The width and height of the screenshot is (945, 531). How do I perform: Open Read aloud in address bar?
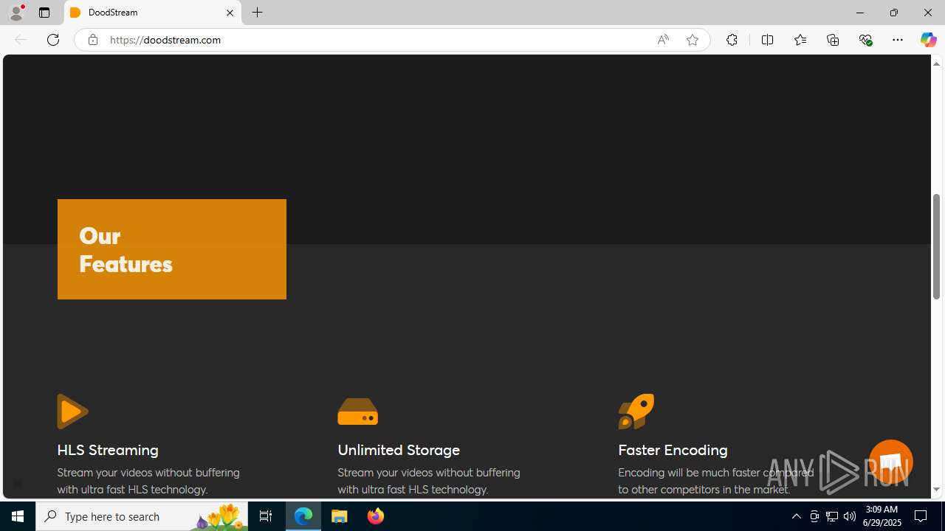coord(663,40)
